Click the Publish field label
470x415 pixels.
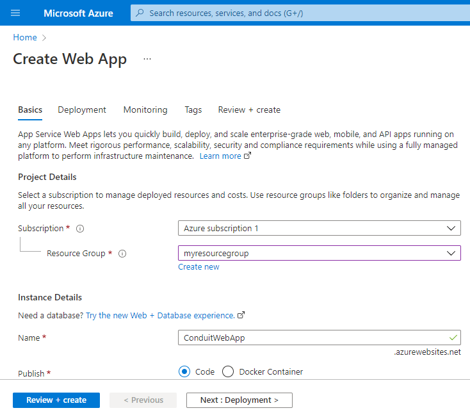pos(31,373)
